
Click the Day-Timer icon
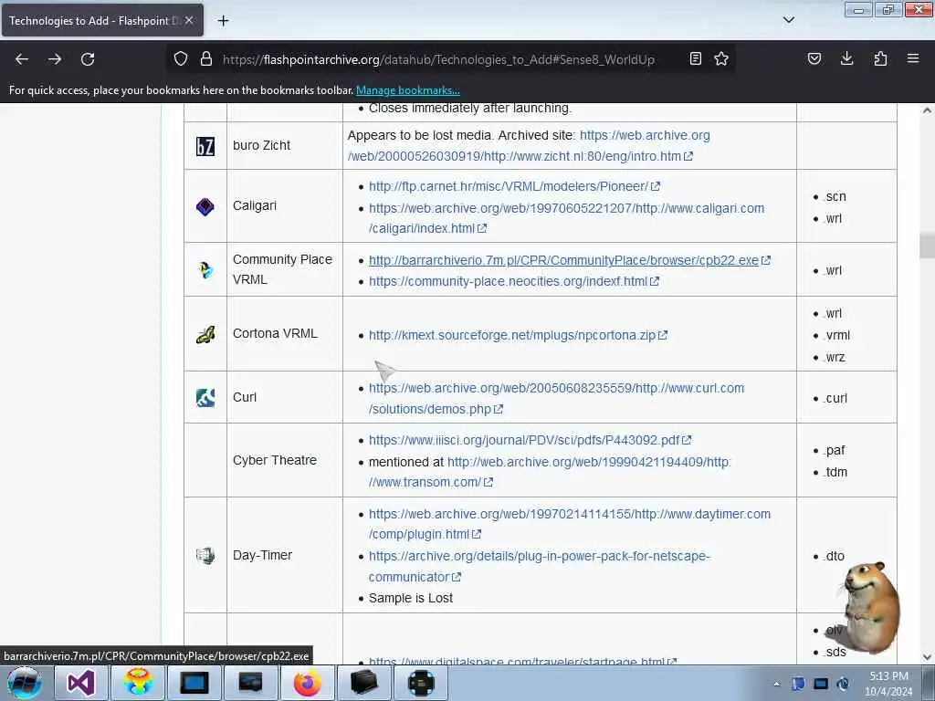click(x=205, y=556)
